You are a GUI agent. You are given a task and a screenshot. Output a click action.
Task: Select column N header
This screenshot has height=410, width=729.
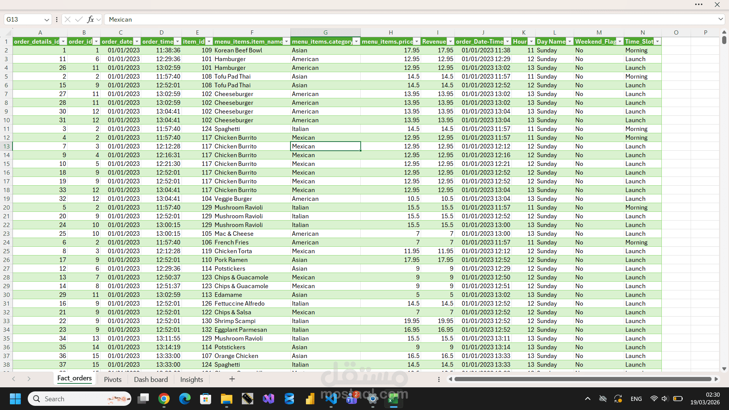tap(642, 33)
